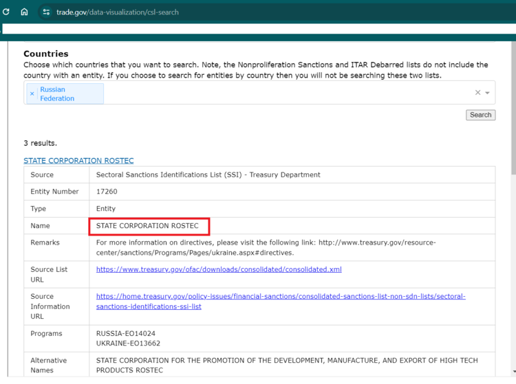Select the 'Source Information URL' row label
Image resolution: width=516 pixels, height=384 pixels.
50,306
